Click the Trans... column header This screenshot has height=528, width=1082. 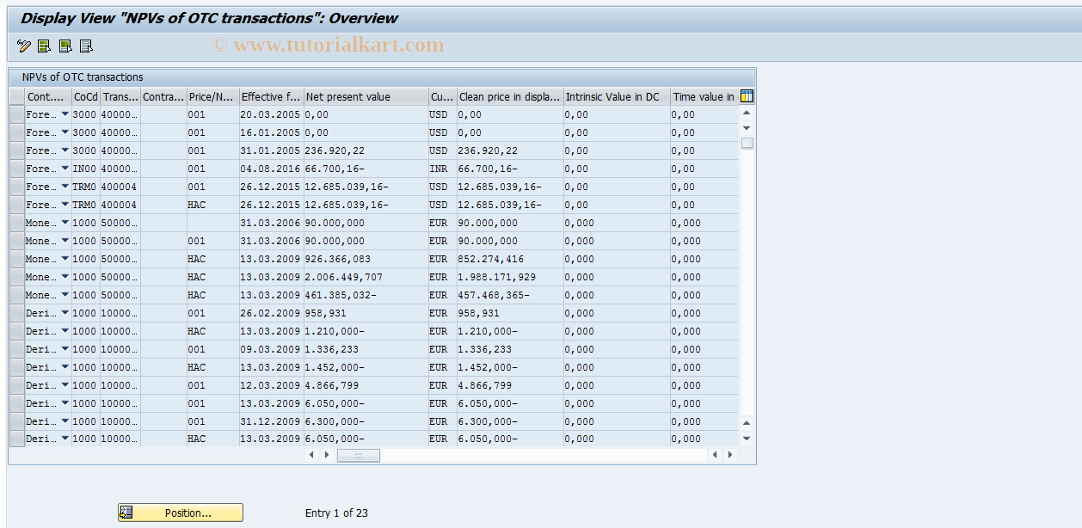(120, 96)
